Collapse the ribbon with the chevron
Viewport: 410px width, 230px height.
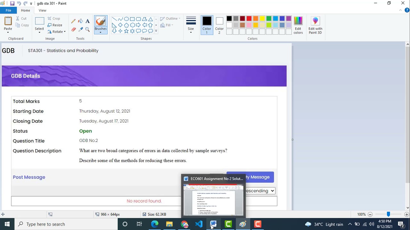pyautogui.click(x=400, y=10)
